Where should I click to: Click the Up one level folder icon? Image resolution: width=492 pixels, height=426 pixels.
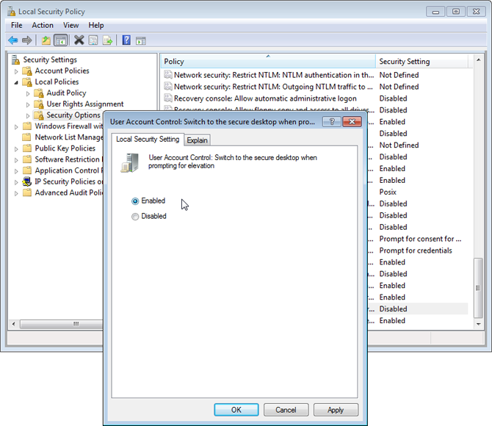(x=46, y=40)
